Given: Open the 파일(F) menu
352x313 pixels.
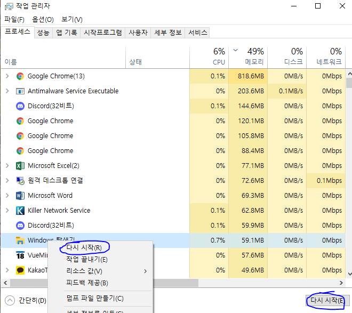Looking at the screenshot, I should click(14, 20).
